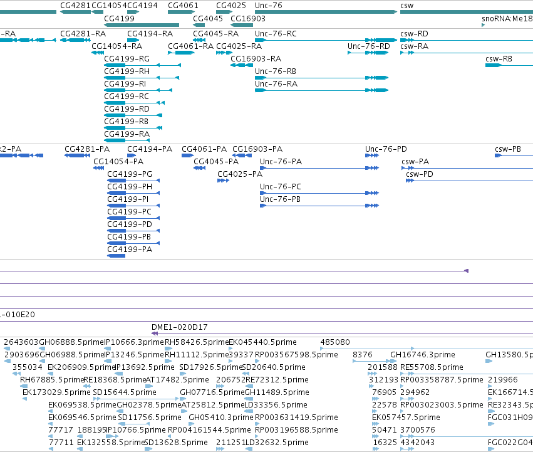Click transcript Unc-76-RB label
The width and height of the screenshot is (533, 452).
(x=276, y=71)
